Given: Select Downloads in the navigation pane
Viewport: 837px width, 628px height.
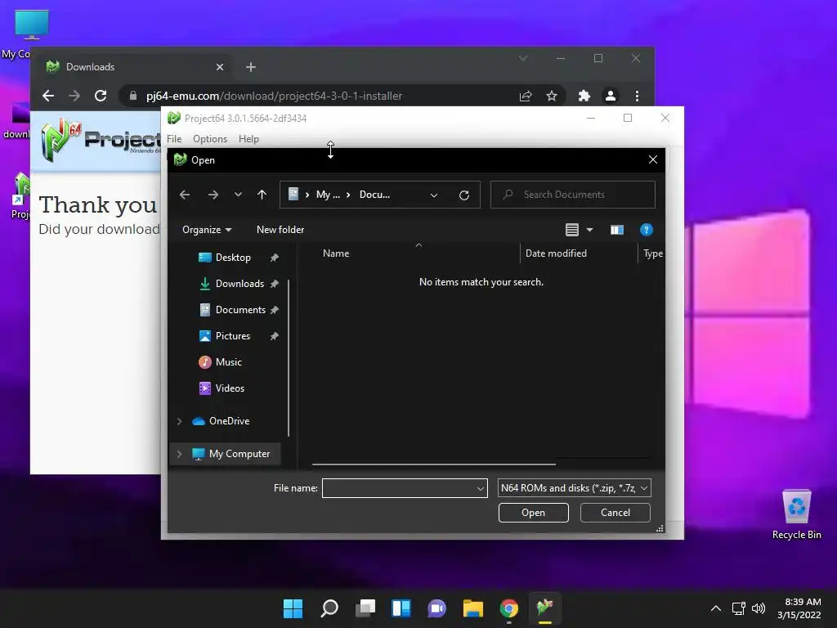Looking at the screenshot, I should pyautogui.click(x=239, y=284).
